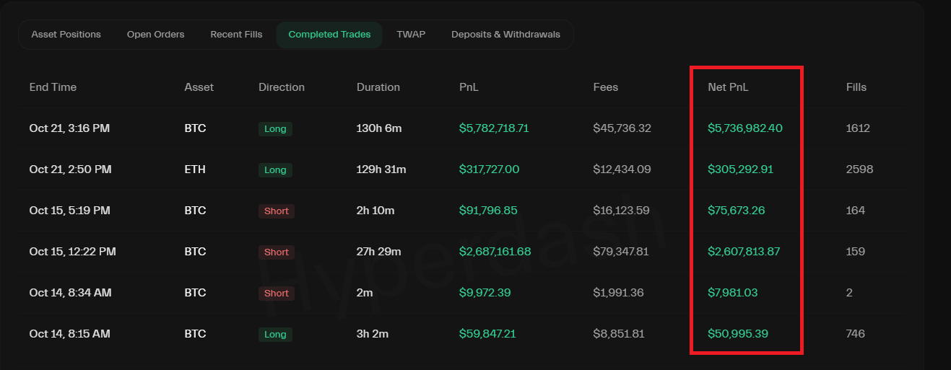Click net PnL value $5,736,982.40
Image resolution: width=951 pixels, height=370 pixels.
tap(744, 128)
